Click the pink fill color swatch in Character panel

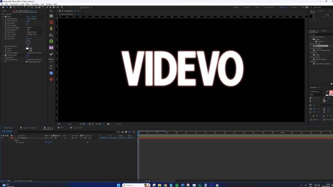pos(331,92)
